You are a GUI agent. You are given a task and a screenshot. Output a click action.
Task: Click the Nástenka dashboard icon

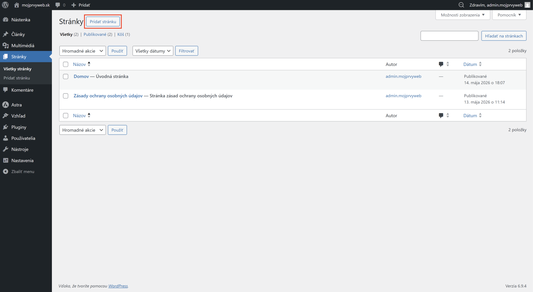click(x=6, y=20)
